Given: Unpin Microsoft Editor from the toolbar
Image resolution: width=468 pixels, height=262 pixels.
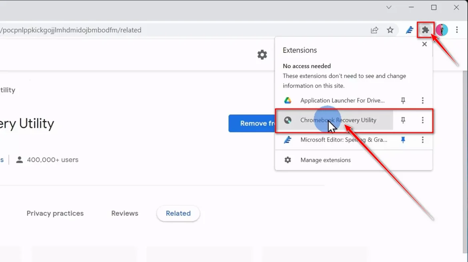Looking at the screenshot, I should tap(403, 140).
